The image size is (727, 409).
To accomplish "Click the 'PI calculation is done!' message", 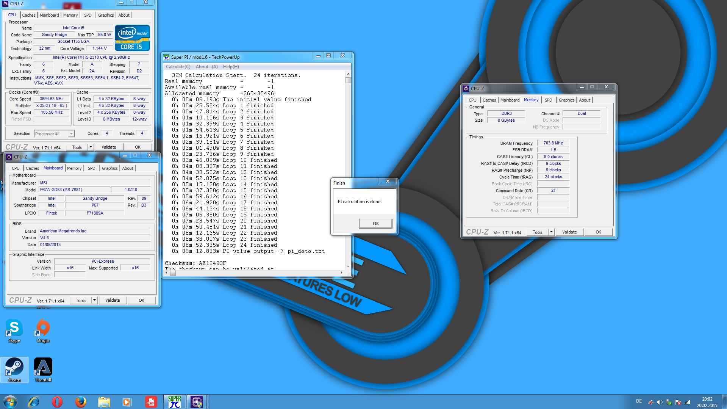I will 360,202.
